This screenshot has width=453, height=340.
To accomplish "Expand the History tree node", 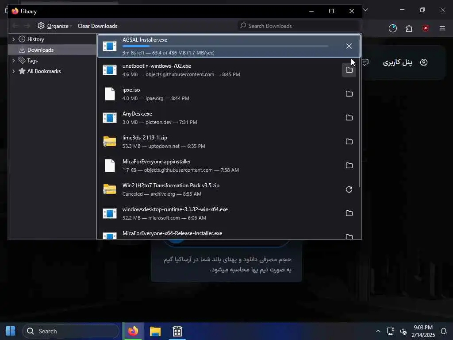I will 14,39.
